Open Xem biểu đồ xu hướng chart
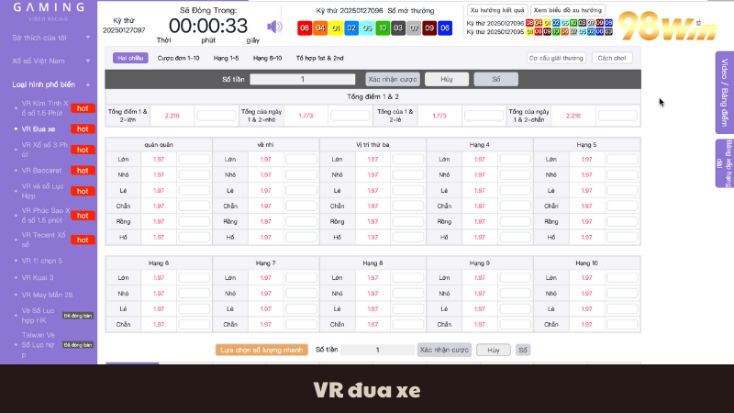The image size is (734, 413). click(x=562, y=8)
